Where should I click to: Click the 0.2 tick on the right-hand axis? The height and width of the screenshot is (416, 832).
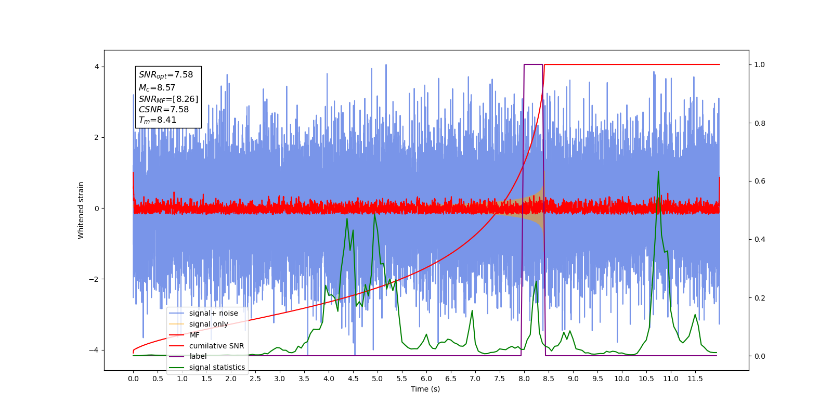(760, 298)
